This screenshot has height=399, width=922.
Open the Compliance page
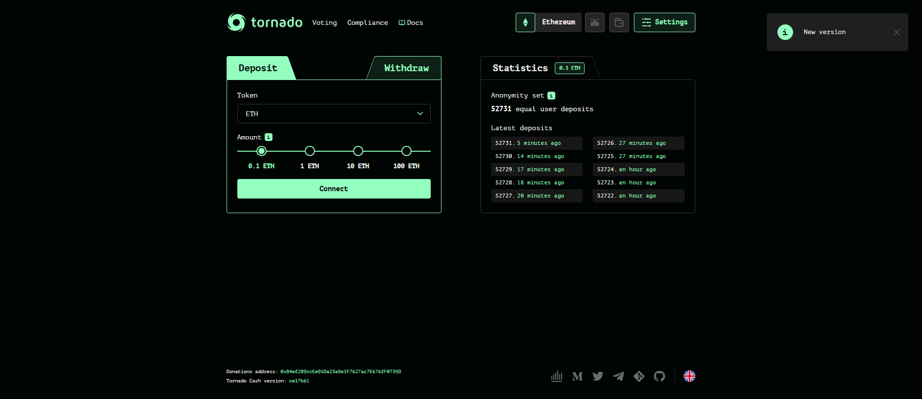pos(368,22)
